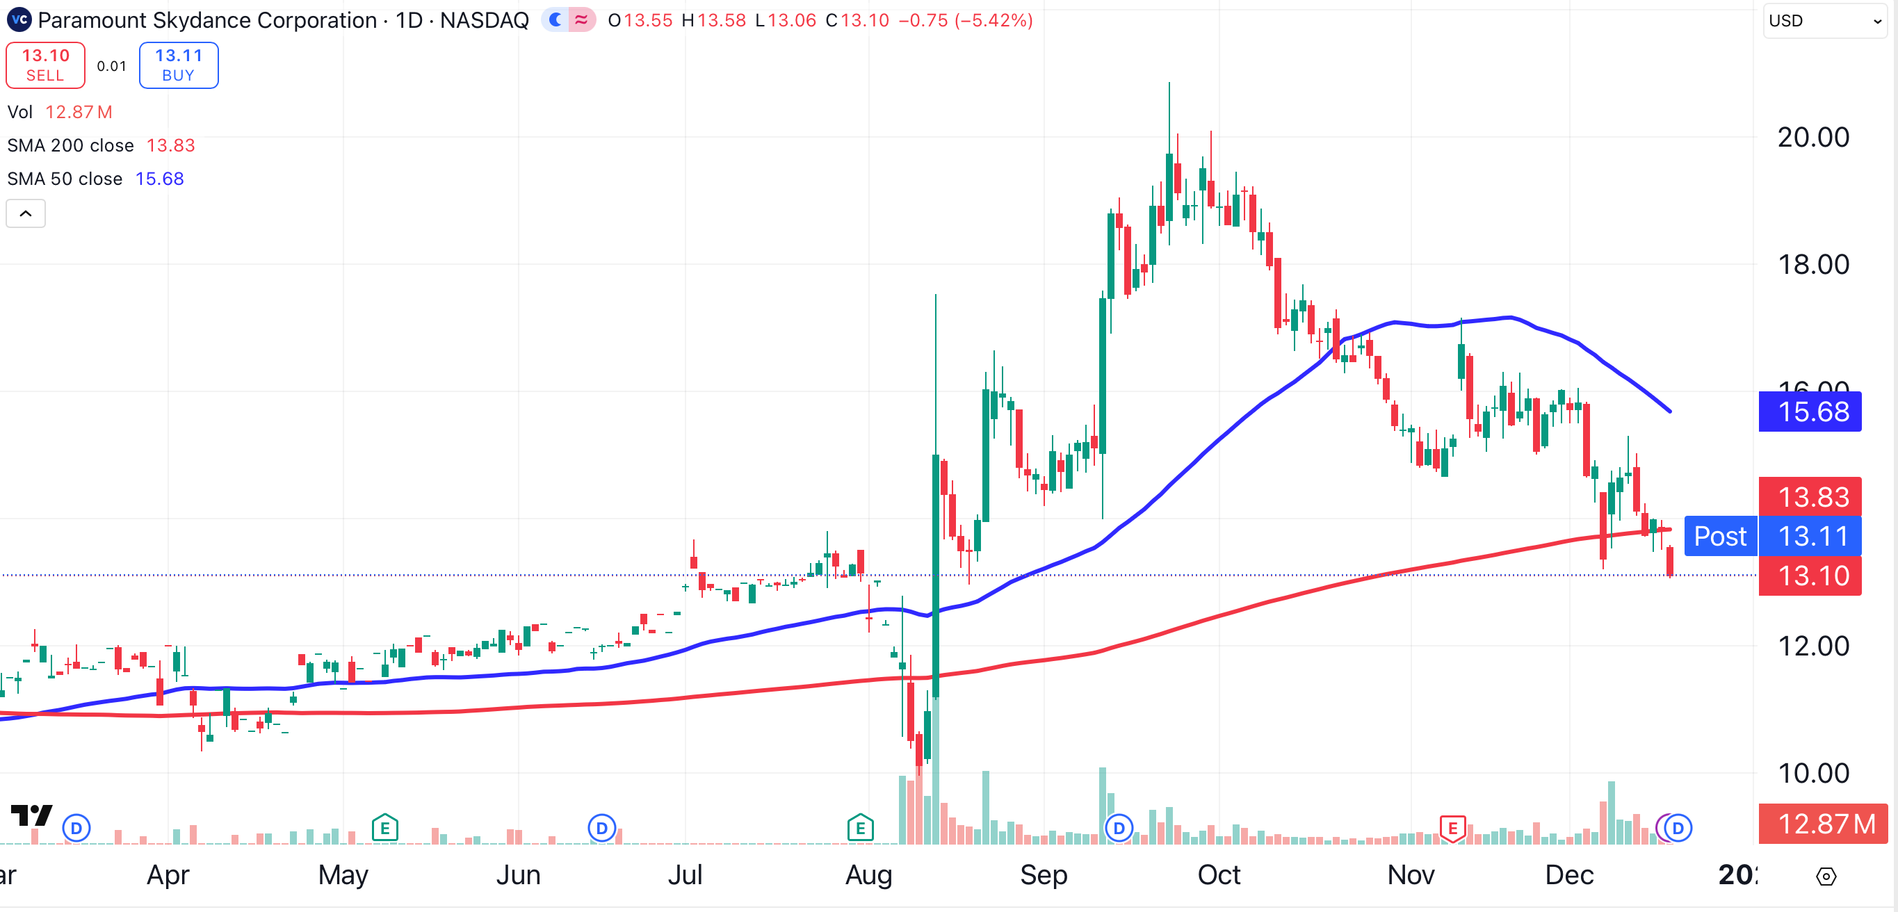Image resolution: width=1898 pixels, height=912 pixels.
Task: Click the May earnings E marker
Action: coord(384,828)
